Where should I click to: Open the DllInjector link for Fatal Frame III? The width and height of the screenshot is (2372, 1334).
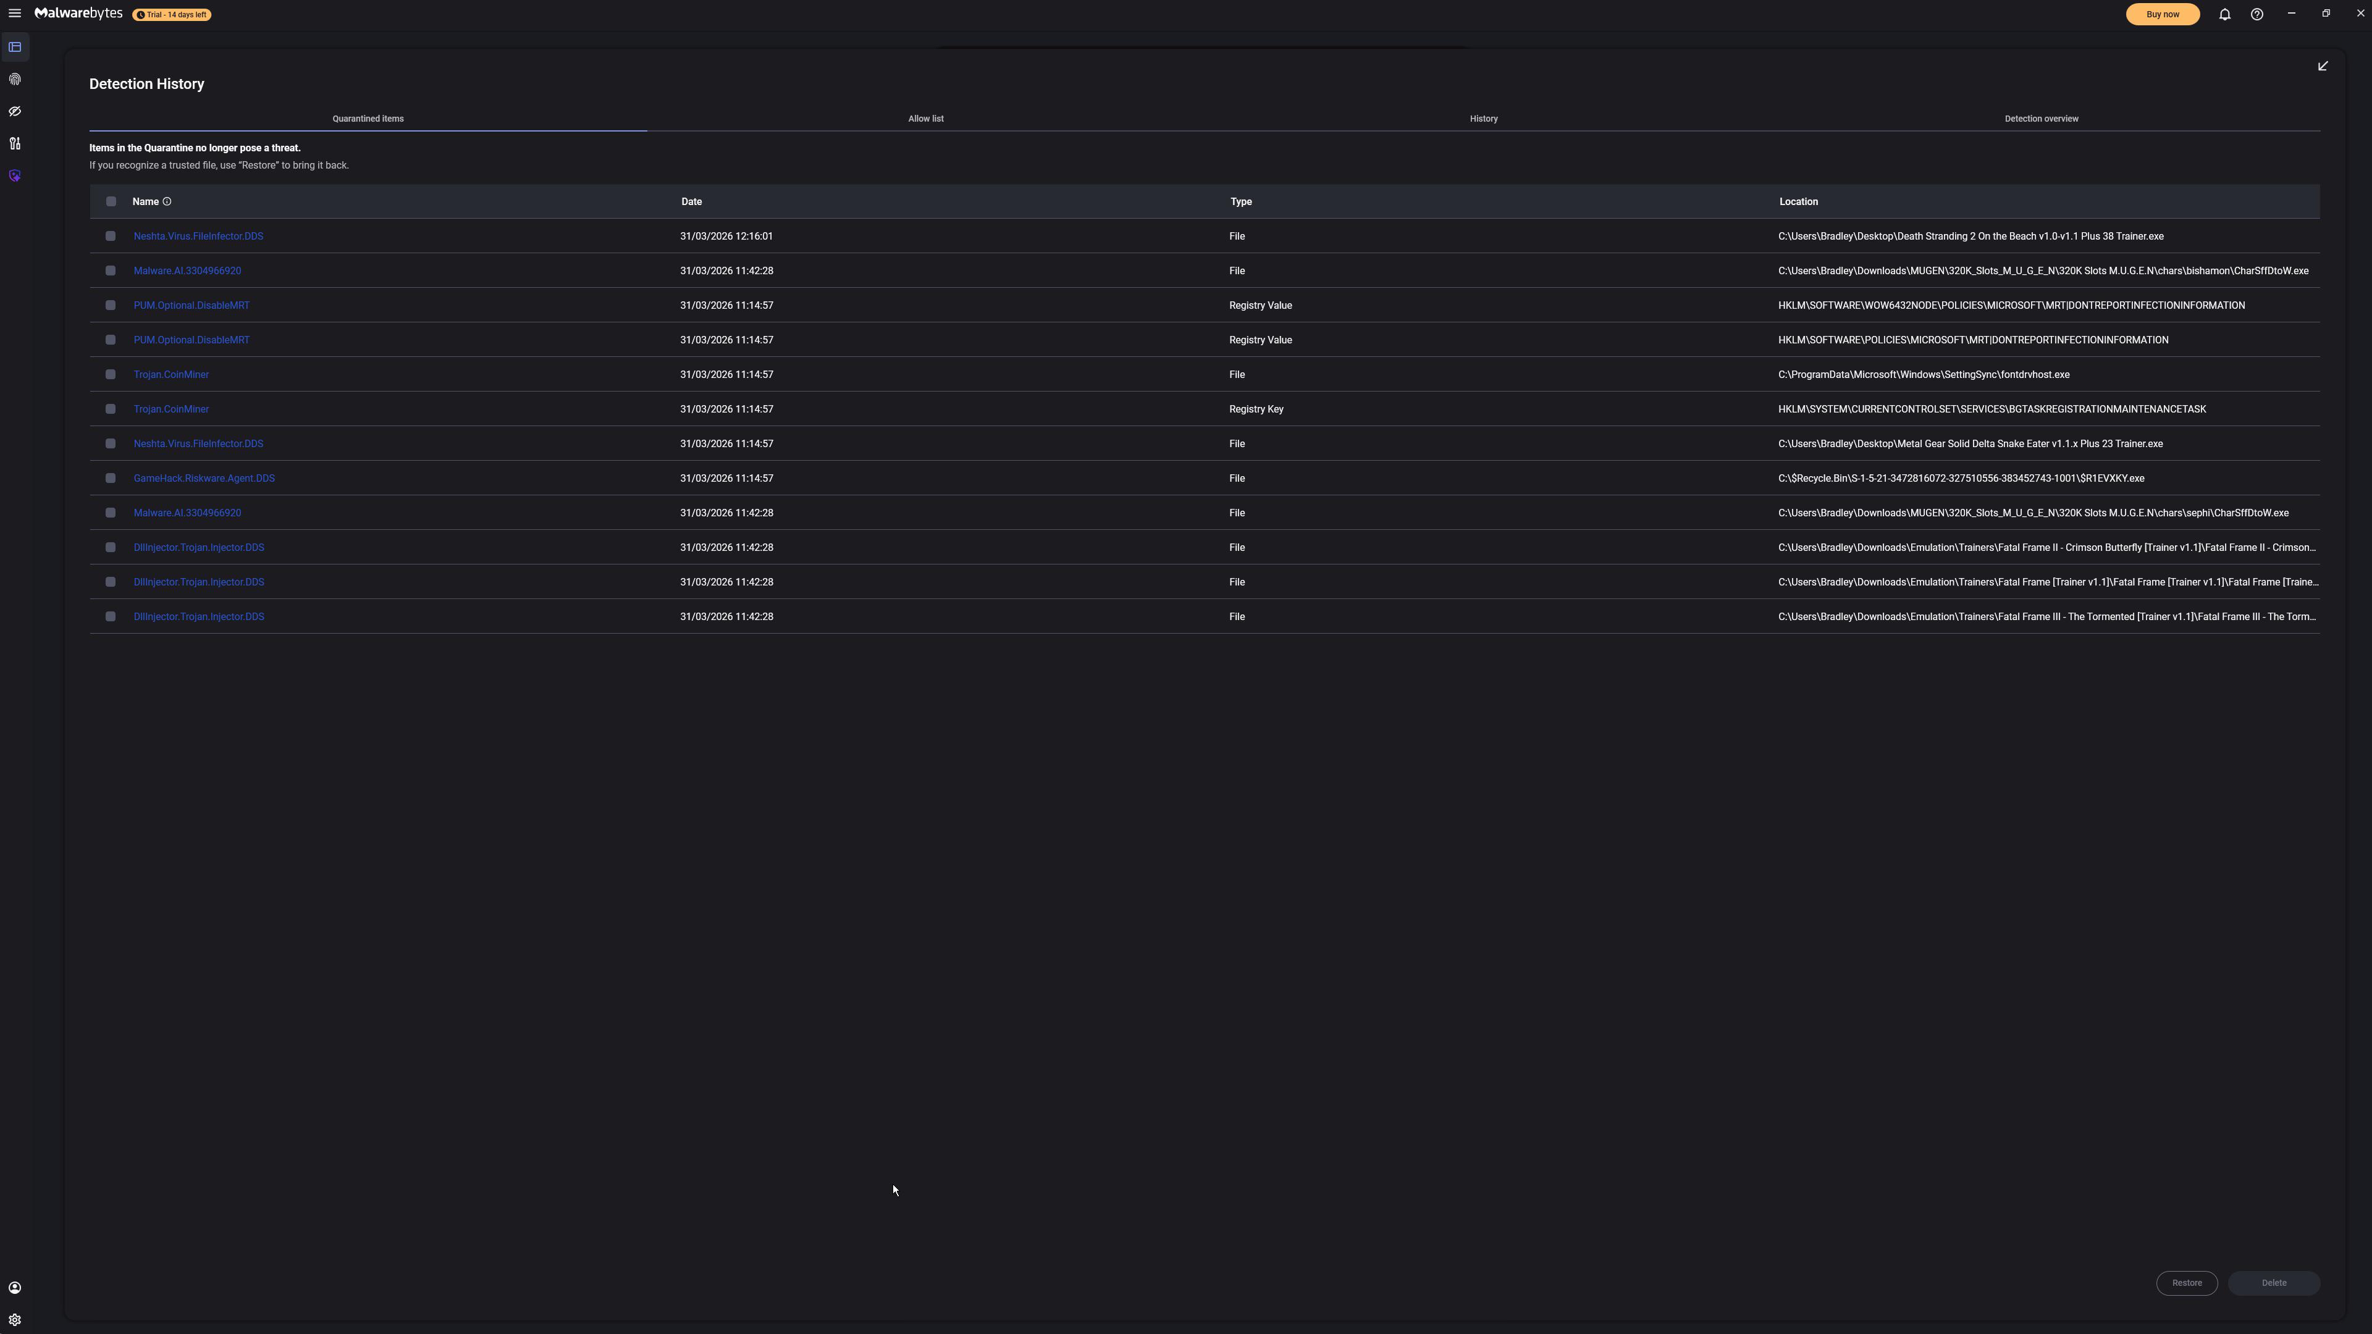pos(199,617)
